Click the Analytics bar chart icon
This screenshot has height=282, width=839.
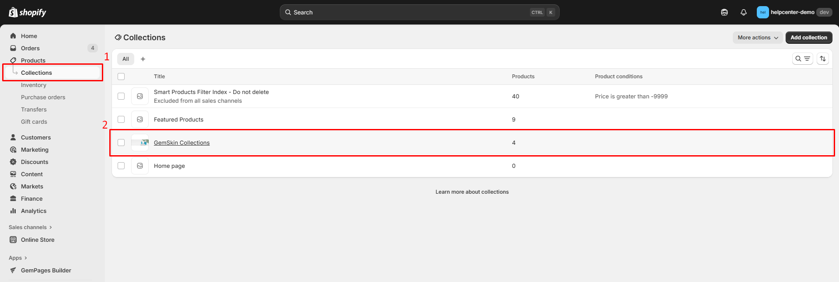point(13,211)
